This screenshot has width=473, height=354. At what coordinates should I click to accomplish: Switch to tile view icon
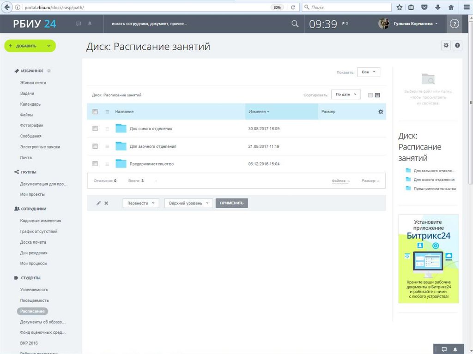(x=370, y=95)
